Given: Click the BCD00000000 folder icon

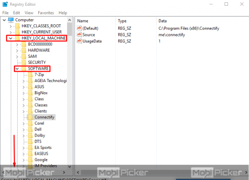Looking at the screenshot, I should pos(24,44).
